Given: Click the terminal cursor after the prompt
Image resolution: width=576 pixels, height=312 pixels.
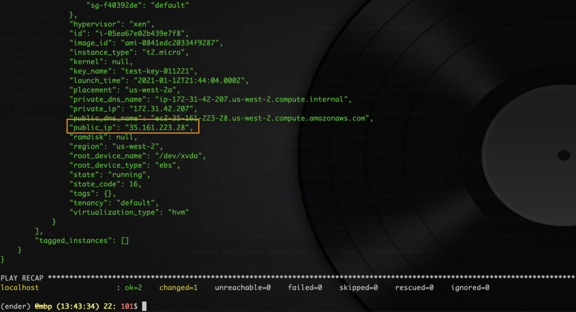Looking at the screenshot, I should [144, 306].
